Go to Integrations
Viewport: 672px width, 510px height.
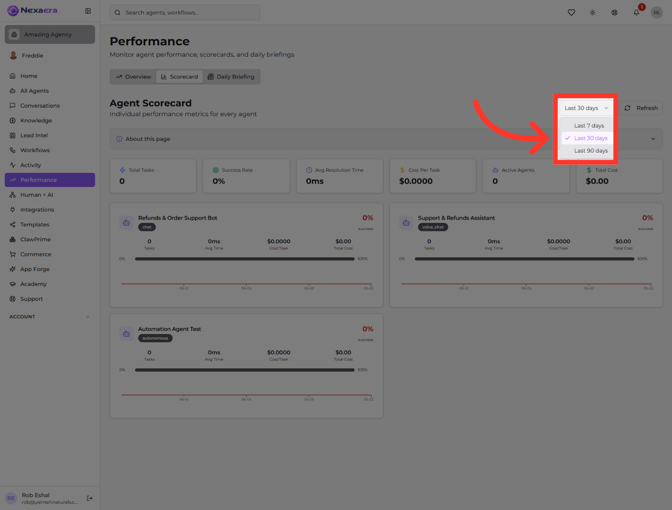(x=50, y=210)
